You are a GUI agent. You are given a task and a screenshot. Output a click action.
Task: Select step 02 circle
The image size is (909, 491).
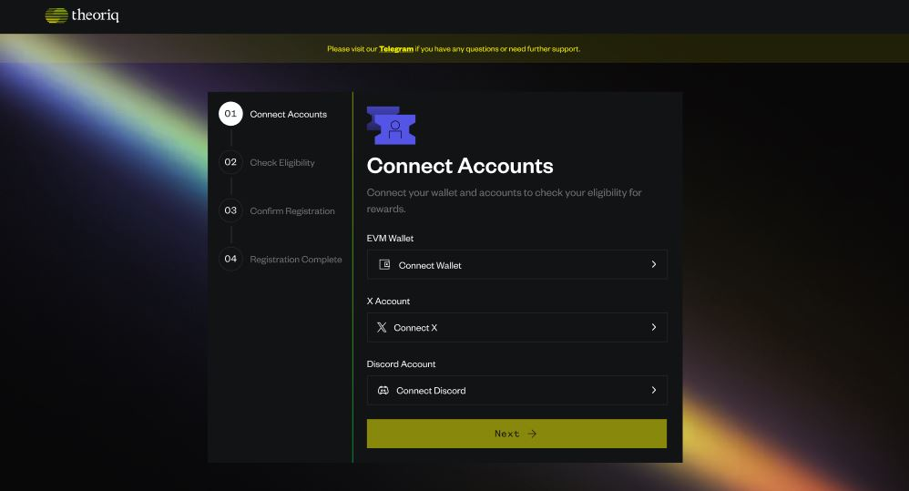pyautogui.click(x=230, y=162)
